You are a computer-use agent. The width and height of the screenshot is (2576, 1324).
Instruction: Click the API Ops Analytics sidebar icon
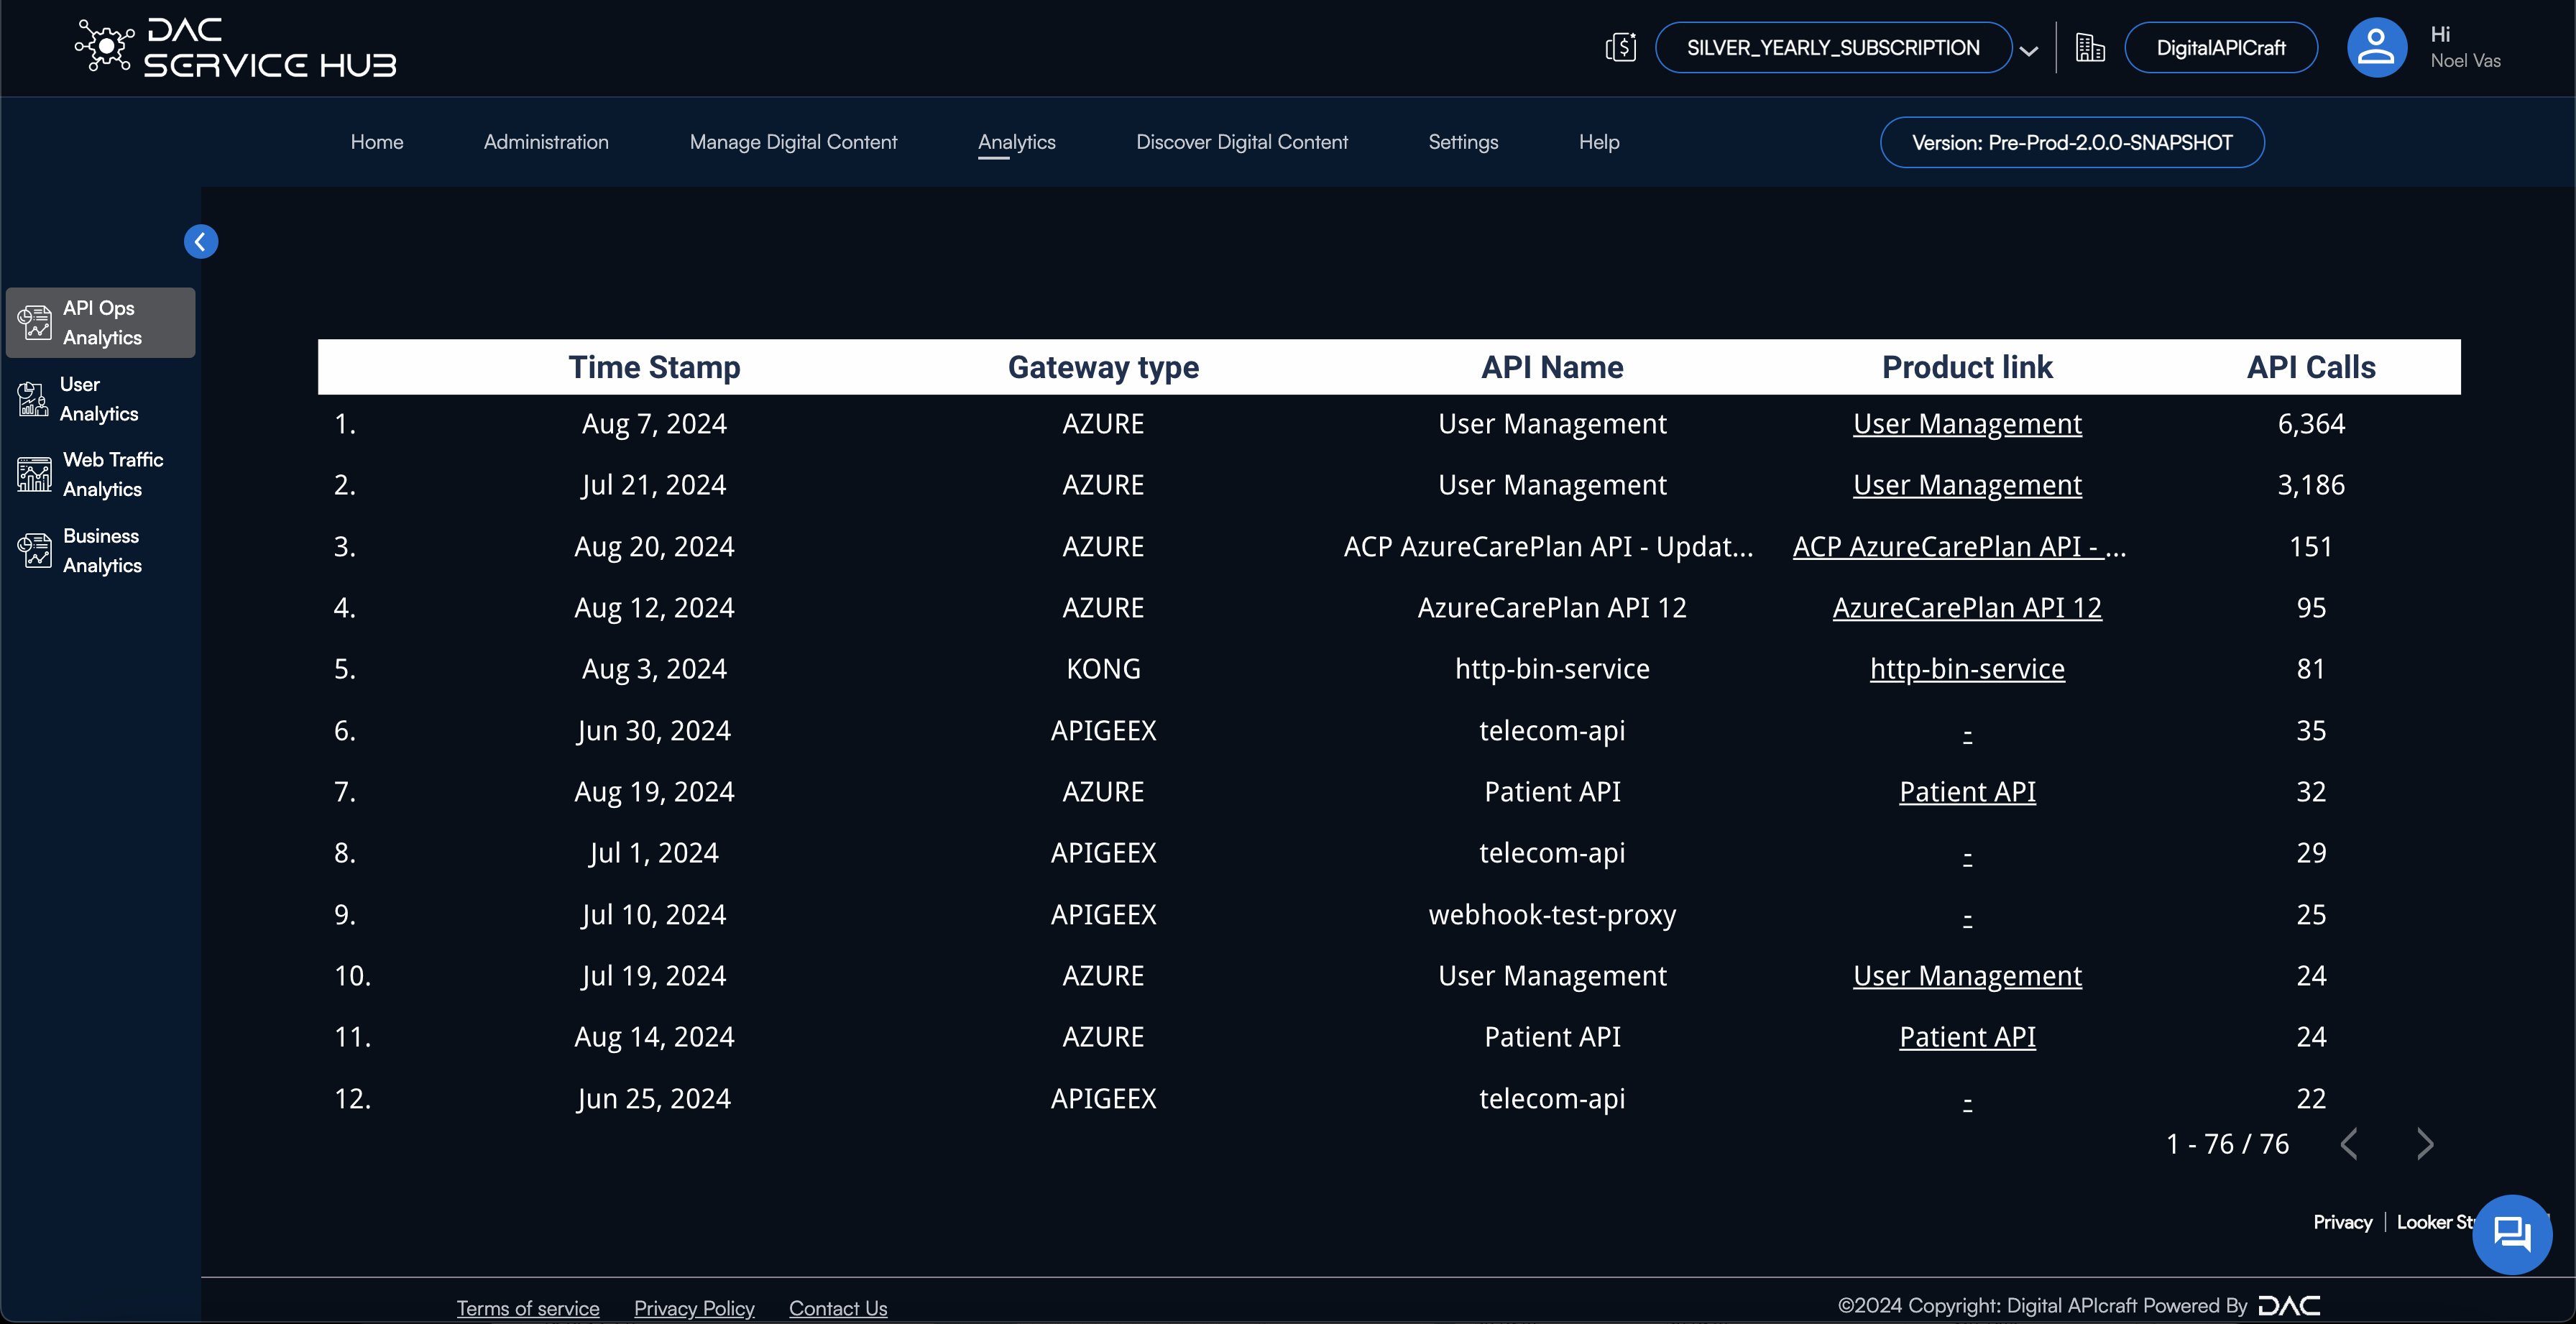pos(35,322)
